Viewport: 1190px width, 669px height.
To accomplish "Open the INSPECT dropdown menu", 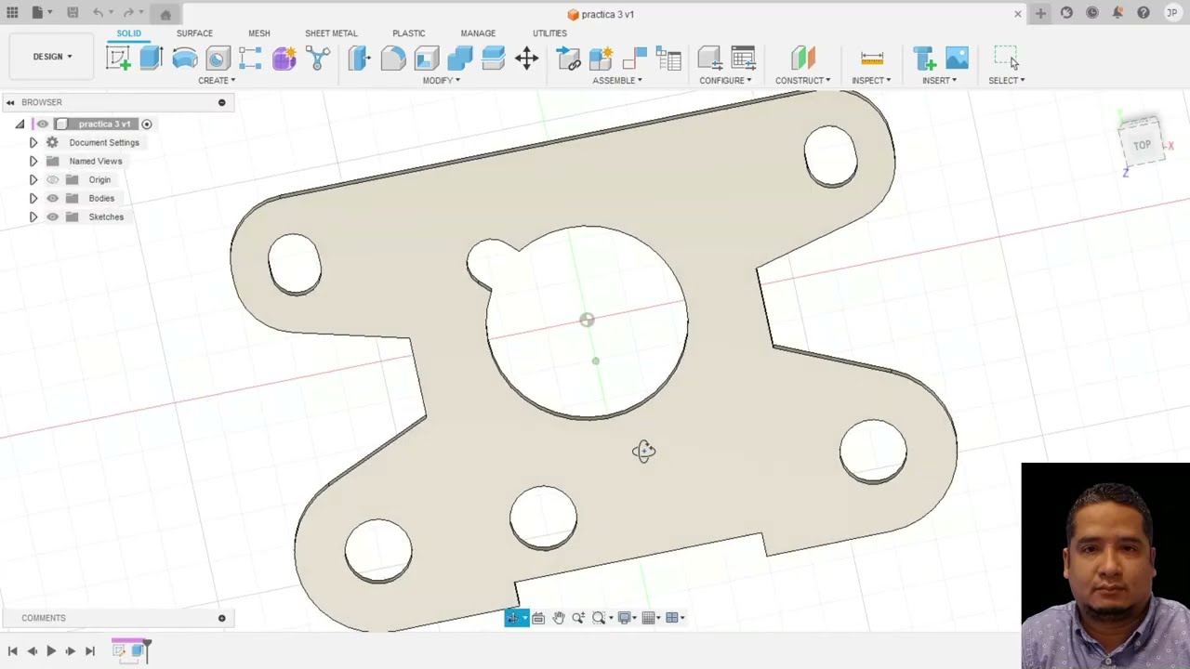I will point(871,80).
